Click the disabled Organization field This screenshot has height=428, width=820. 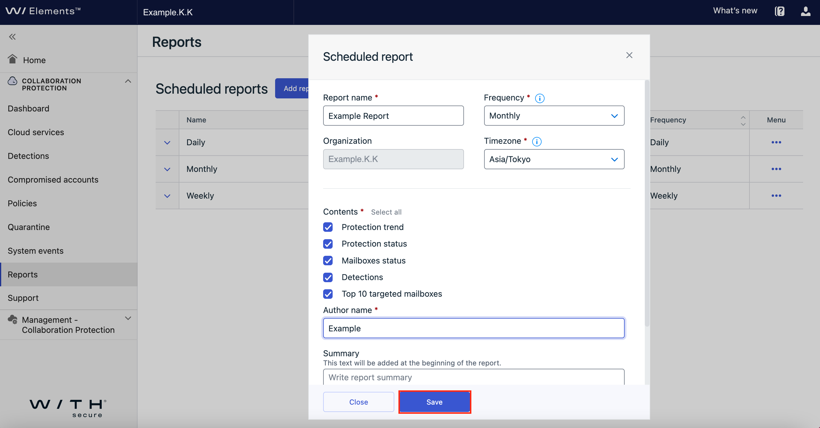(x=393, y=159)
